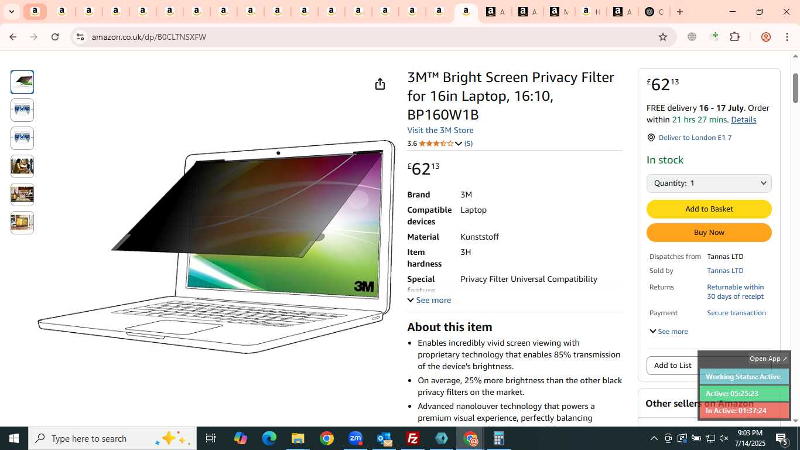
Task: Click the Buy Now button
Action: 709,233
